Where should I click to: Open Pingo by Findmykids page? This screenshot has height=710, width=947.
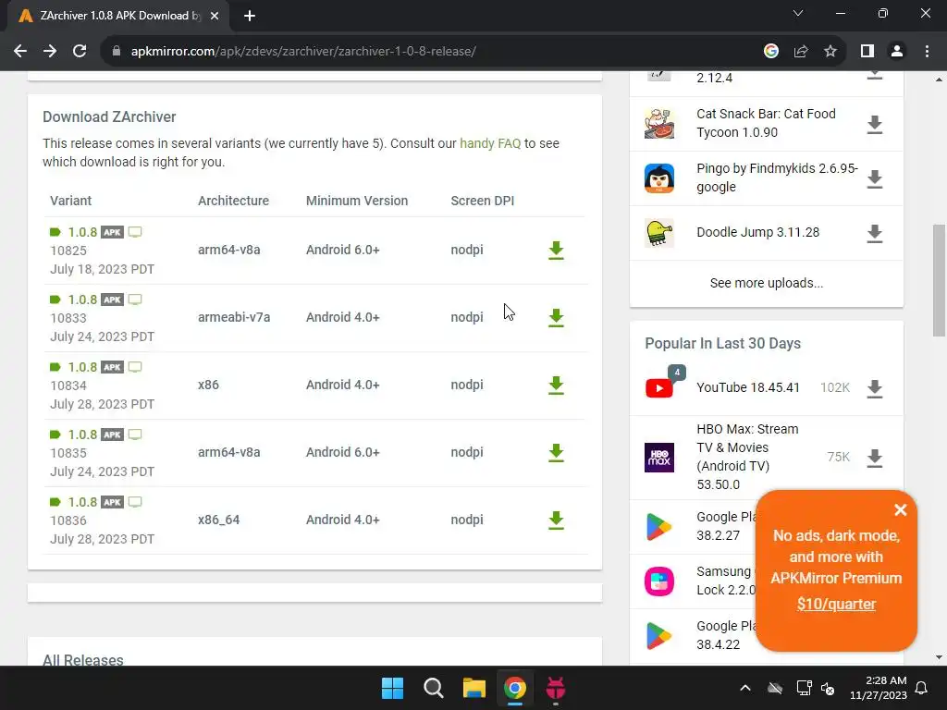777,177
